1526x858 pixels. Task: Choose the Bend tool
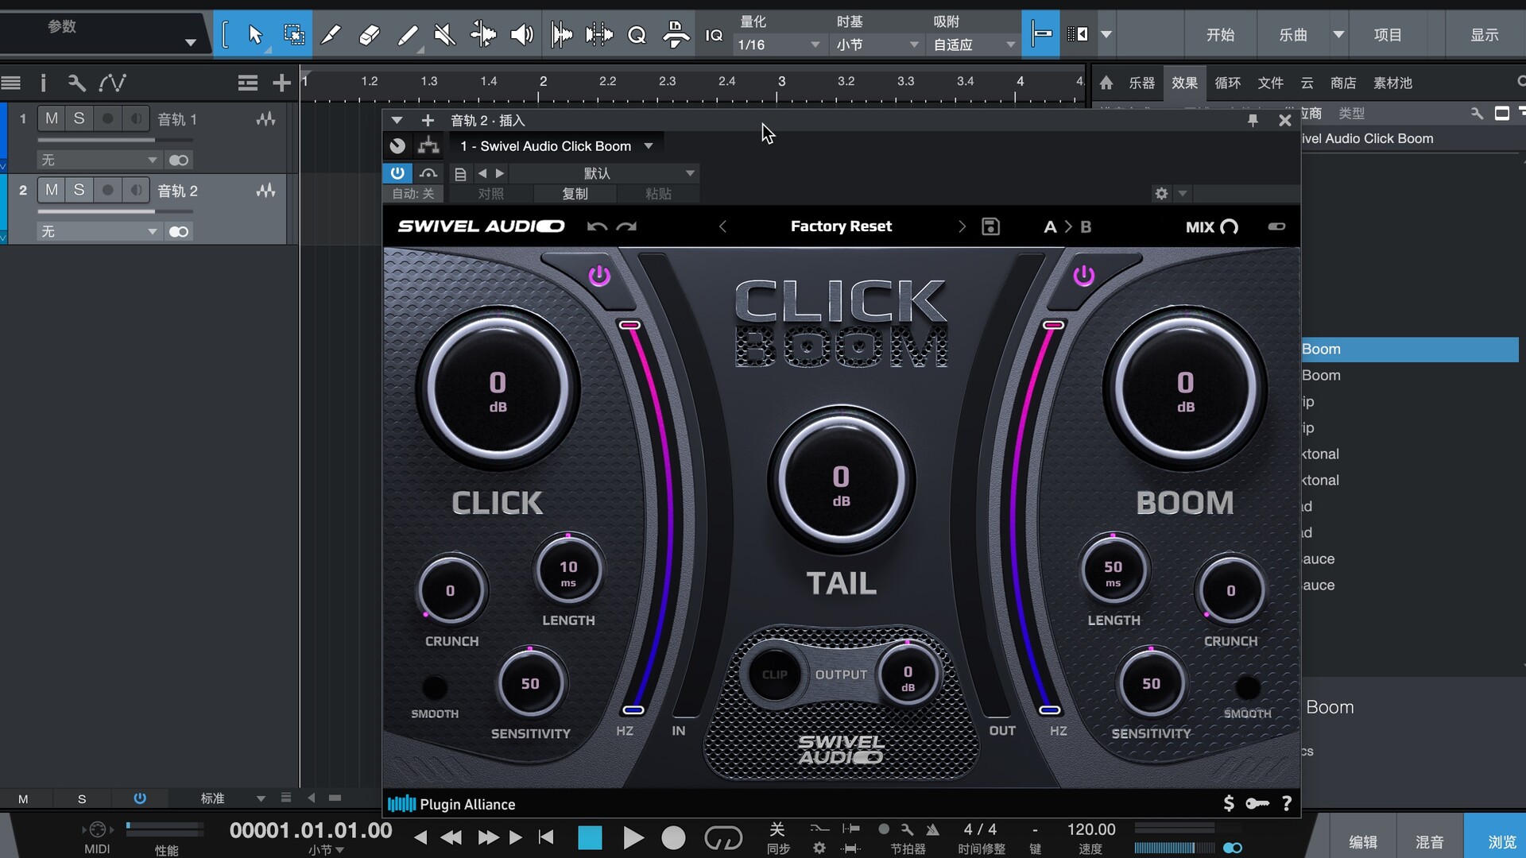coord(482,34)
